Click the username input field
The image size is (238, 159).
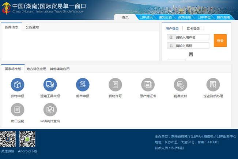pyautogui.click(x=192, y=37)
